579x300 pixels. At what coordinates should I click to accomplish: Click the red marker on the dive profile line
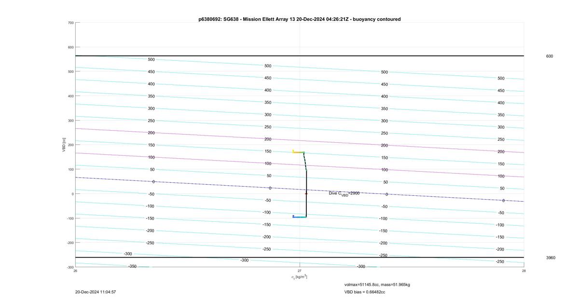(306, 194)
